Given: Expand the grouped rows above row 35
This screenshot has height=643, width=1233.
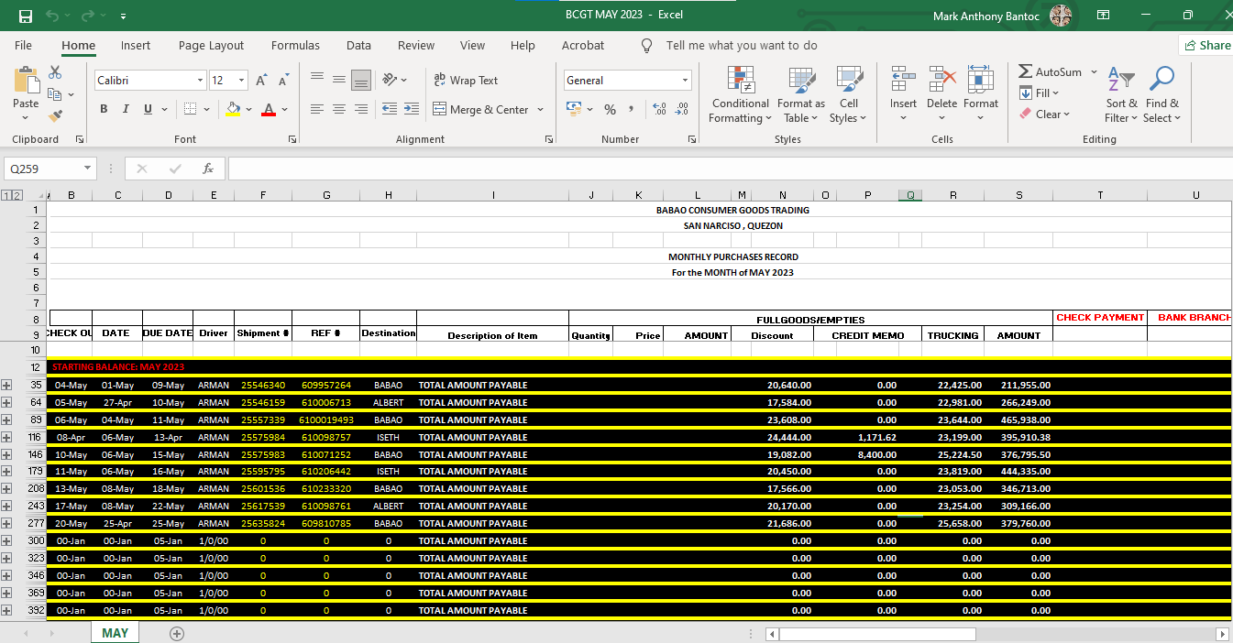Looking at the screenshot, I should click(7, 386).
